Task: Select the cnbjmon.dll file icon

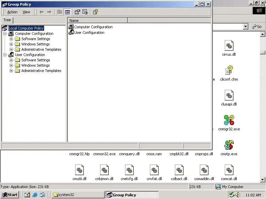Action: click(x=104, y=170)
